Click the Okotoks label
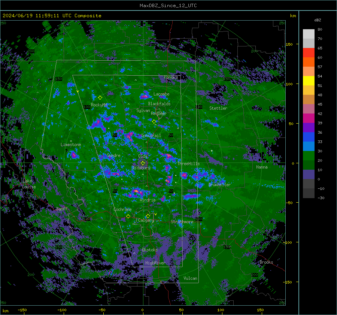The height and width of the screenshot is (315, 337). [150, 250]
